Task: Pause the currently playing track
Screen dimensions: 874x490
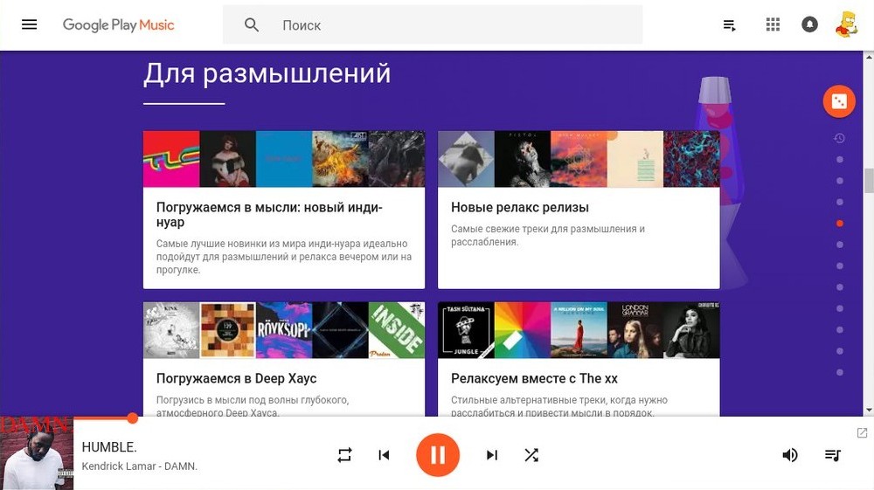Action: point(438,455)
